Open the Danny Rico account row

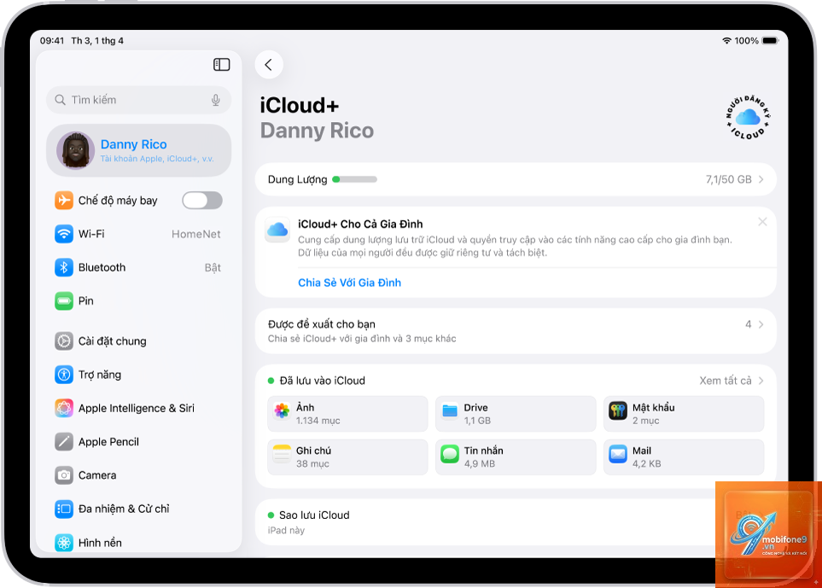[138, 150]
